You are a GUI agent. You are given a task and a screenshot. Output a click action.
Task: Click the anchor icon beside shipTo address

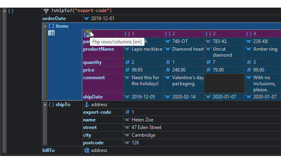click(x=86, y=105)
